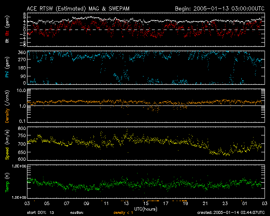Click the orange 'density < 1' legend text
Screen dimensions: 270x216
coord(123,212)
